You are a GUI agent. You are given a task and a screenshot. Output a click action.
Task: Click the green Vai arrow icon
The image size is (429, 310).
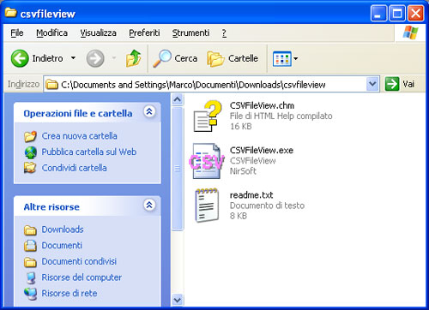point(392,84)
